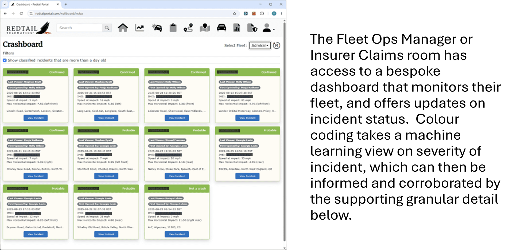513x250 pixels.
Task: Open the car crash incidents icon
Action: point(157,28)
